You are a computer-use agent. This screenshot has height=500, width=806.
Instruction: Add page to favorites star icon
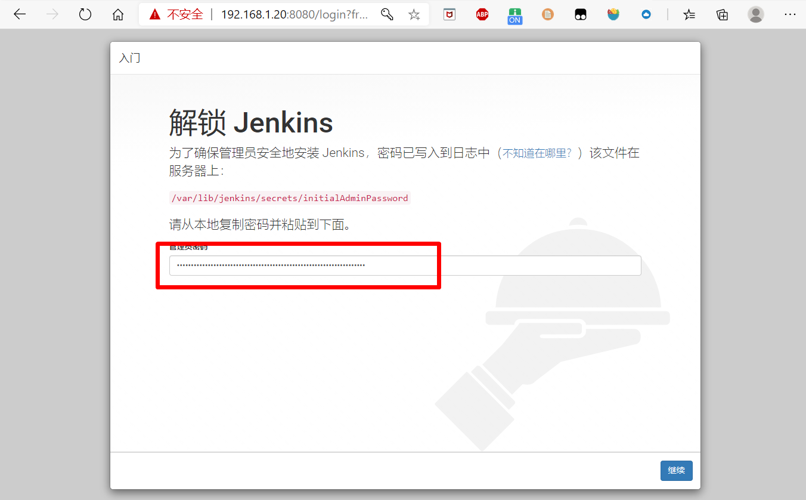pos(414,14)
